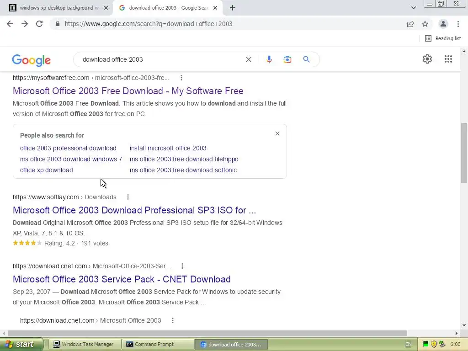Viewport: 468px width, 351px height.
Task: Search by image with the camera icon
Action: 287,59
